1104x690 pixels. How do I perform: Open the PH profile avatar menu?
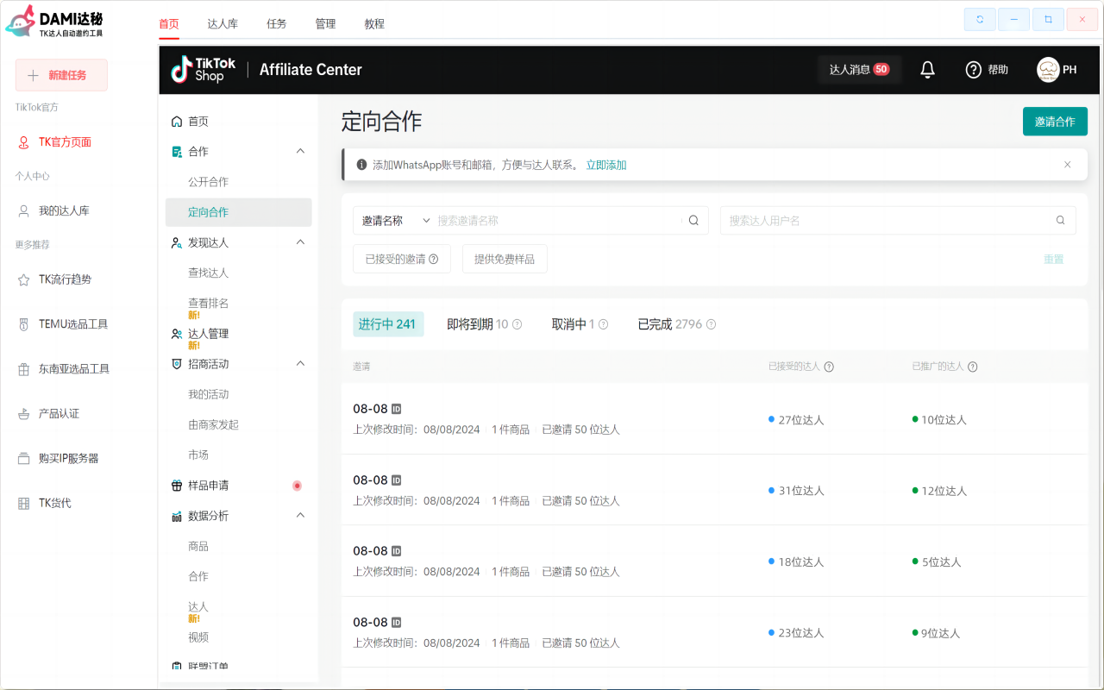pyautogui.click(x=1049, y=69)
